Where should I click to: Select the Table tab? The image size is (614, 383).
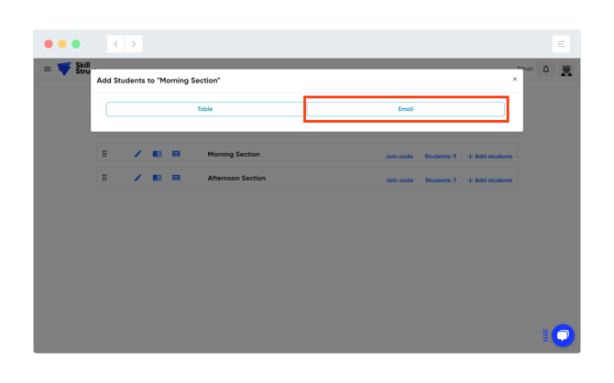coord(204,109)
